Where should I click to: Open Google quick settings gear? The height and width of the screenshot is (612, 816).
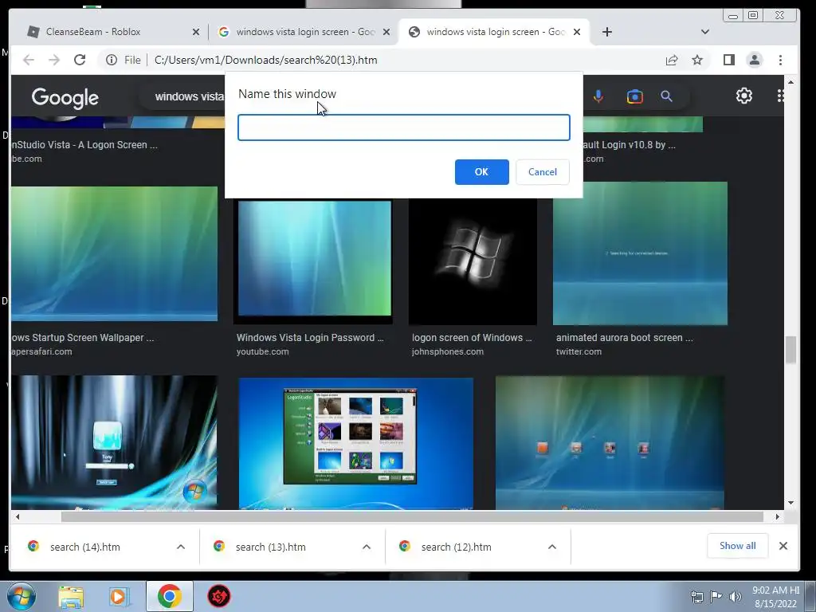pos(744,96)
